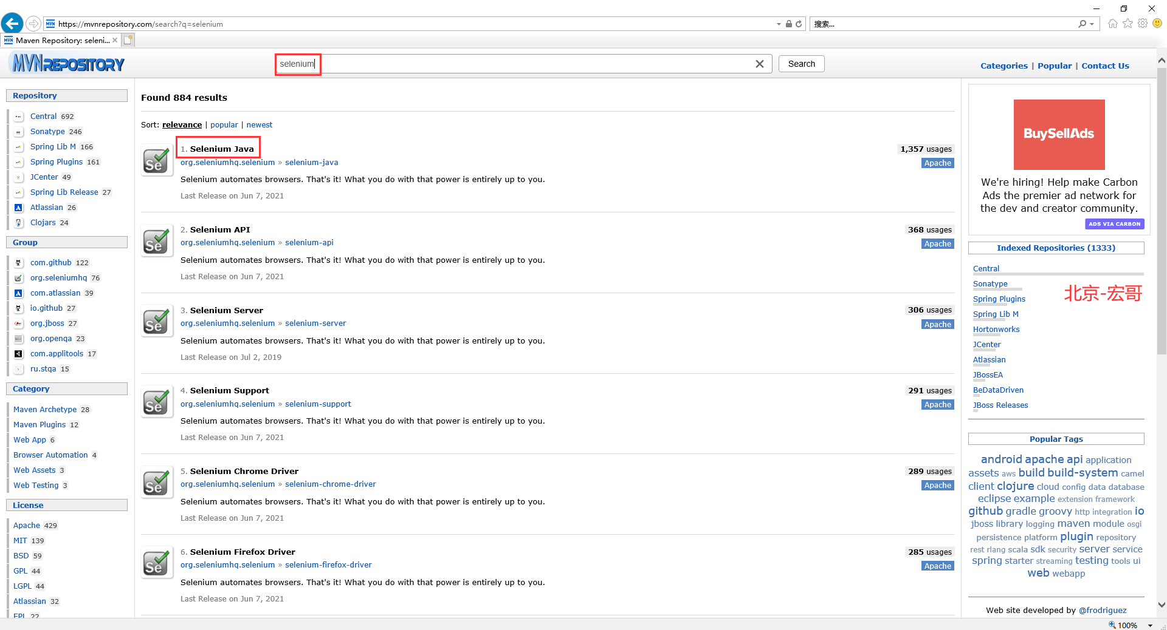Image resolution: width=1167 pixels, height=630 pixels.
Task: Open the Popular menu link
Action: pos(1054,66)
